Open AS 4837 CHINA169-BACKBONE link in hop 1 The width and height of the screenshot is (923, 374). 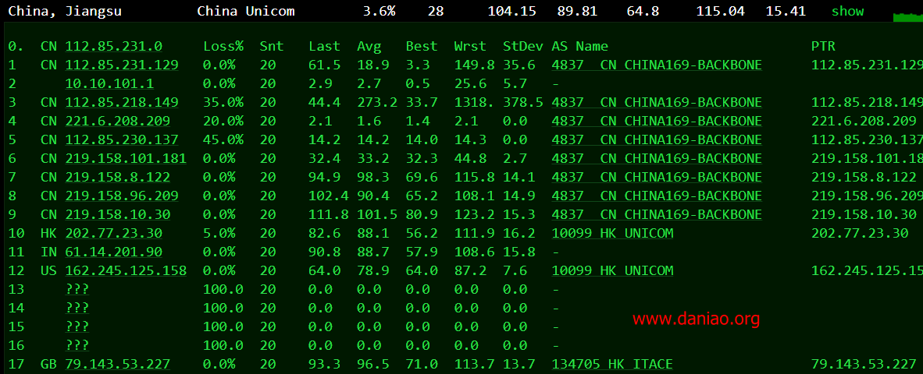point(657,65)
